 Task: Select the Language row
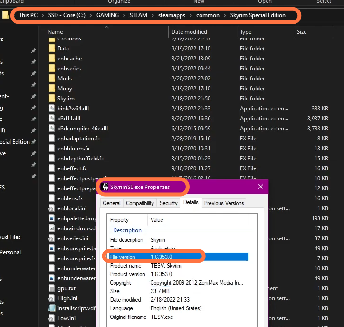pyautogui.click(x=179, y=308)
